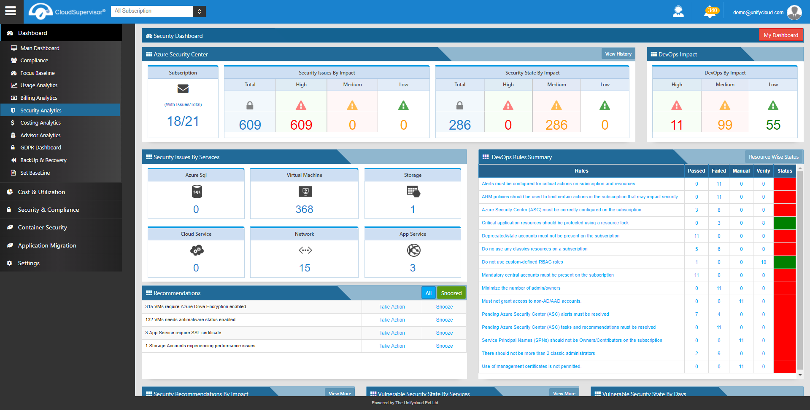Click the Azure Sql database icon
This screenshot has height=410, width=810.
(197, 192)
